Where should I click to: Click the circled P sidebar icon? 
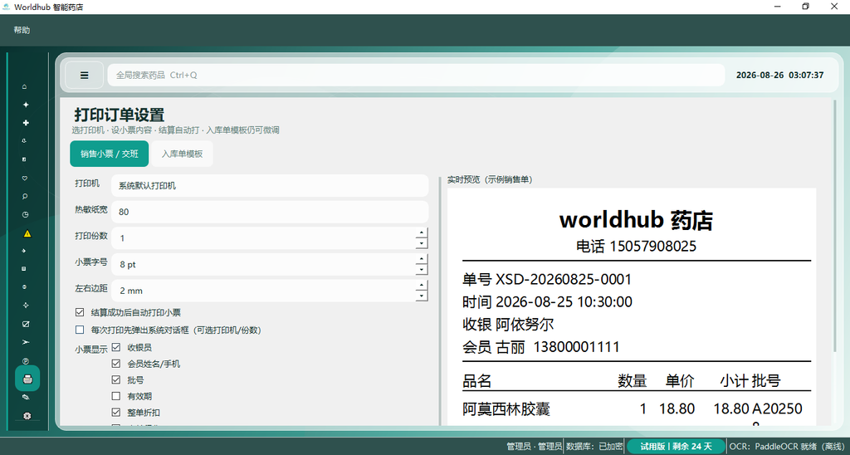25,360
